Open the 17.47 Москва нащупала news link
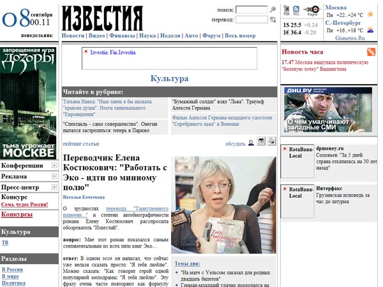Screen dimensions: 383x287 [325, 66]
